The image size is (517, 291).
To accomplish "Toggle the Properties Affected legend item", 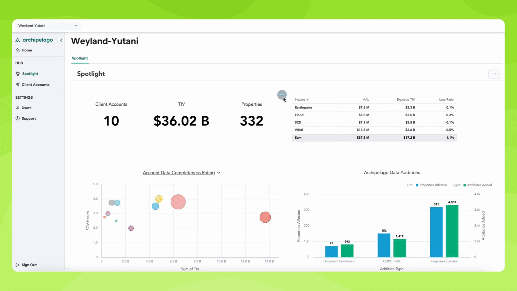I will point(431,185).
